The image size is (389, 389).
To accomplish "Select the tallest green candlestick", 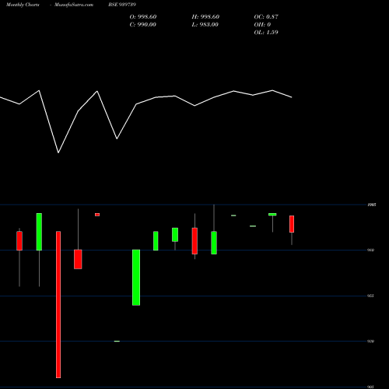I will tap(136, 278).
